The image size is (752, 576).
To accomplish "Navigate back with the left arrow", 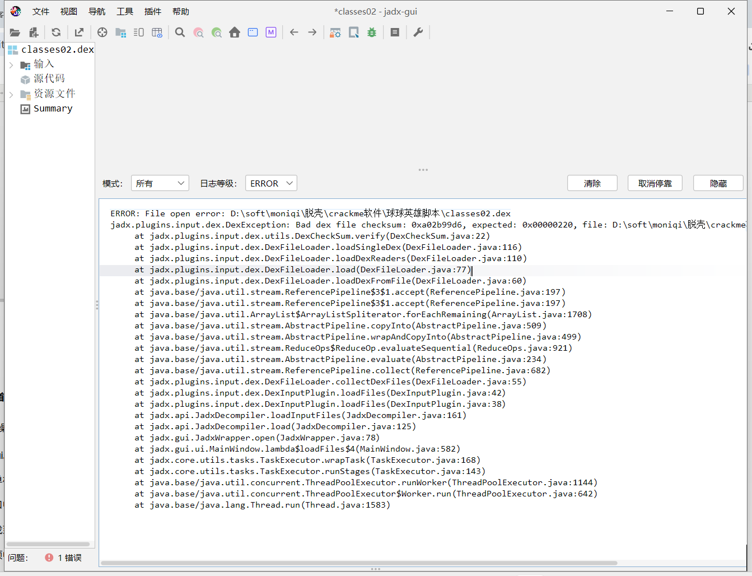I will 294,32.
